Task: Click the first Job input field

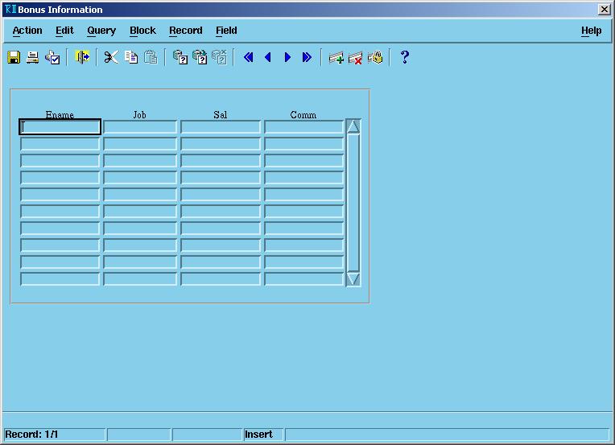Action: 140,127
